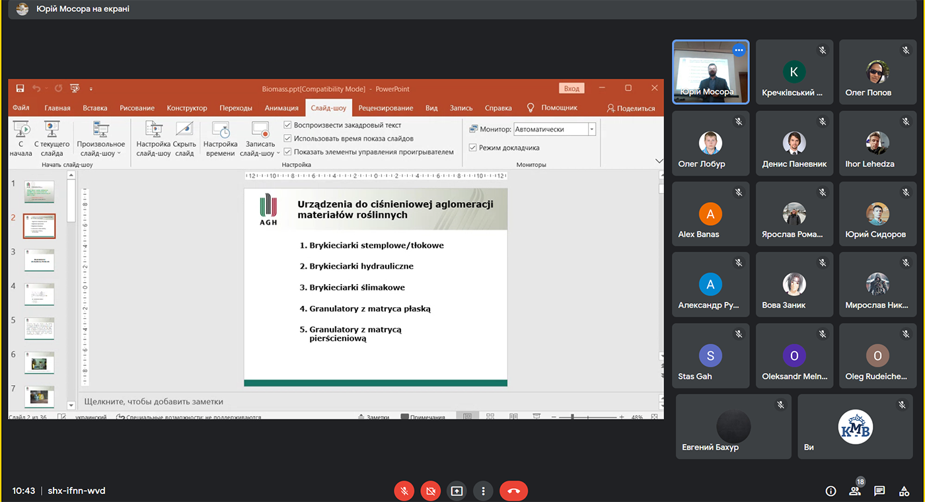Click the Поделиться share button
925x502 pixels.
click(631, 108)
